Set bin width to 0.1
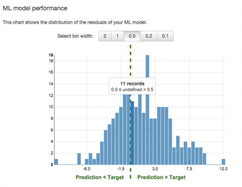Image resolution: width=242 pixels, height=187 pixels. [165, 36]
